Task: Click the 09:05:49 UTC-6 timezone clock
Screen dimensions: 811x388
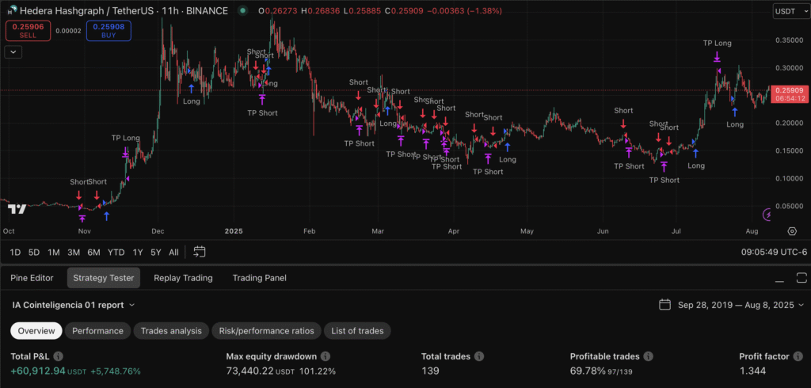Action: (x=774, y=253)
